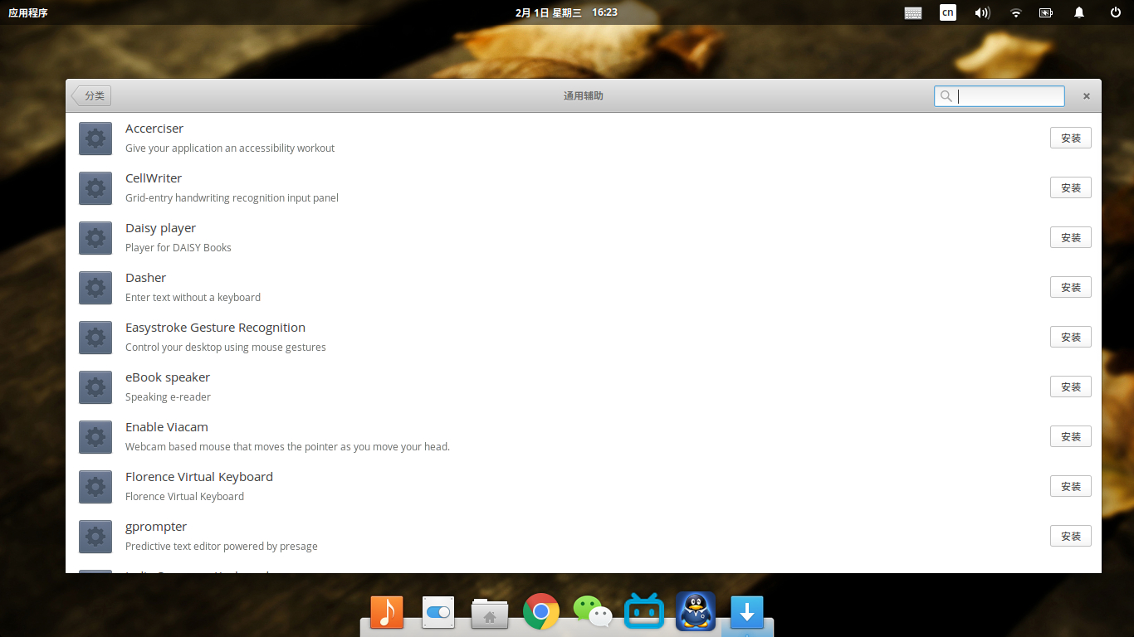Open the notifications bell indicator

(1079, 12)
